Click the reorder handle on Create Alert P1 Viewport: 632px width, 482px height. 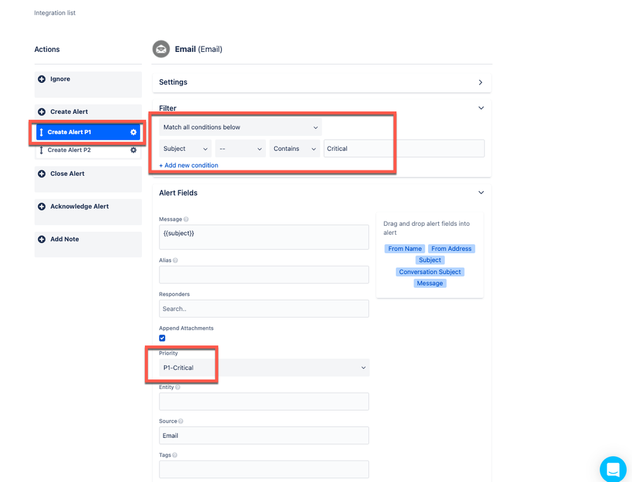[41, 132]
